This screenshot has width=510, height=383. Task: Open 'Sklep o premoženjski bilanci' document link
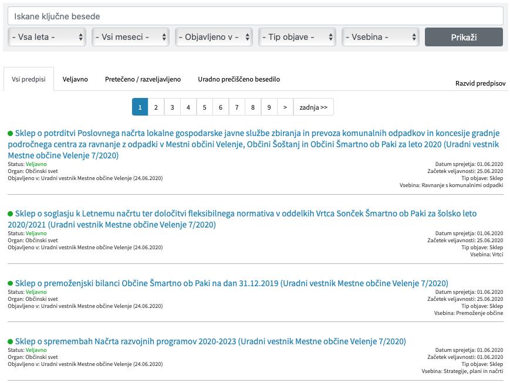(x=231, y=283)
